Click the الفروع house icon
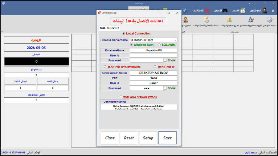 243,10
